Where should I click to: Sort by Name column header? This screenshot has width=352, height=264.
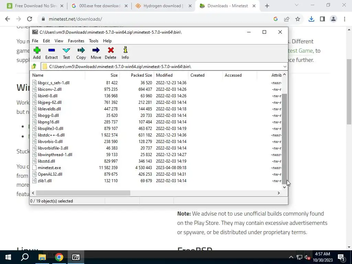[x=58, y=75]
